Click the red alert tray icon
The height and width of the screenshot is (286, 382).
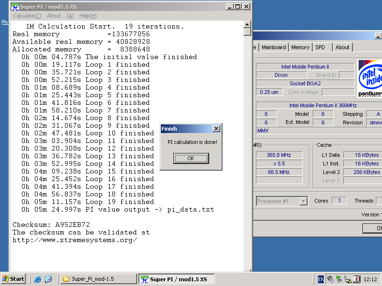click(x=356, y=279)
